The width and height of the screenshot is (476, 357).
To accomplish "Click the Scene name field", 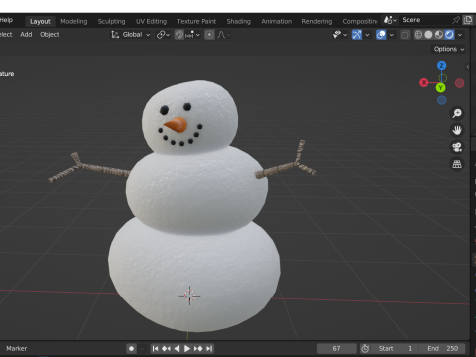I will tap(424, 20).
